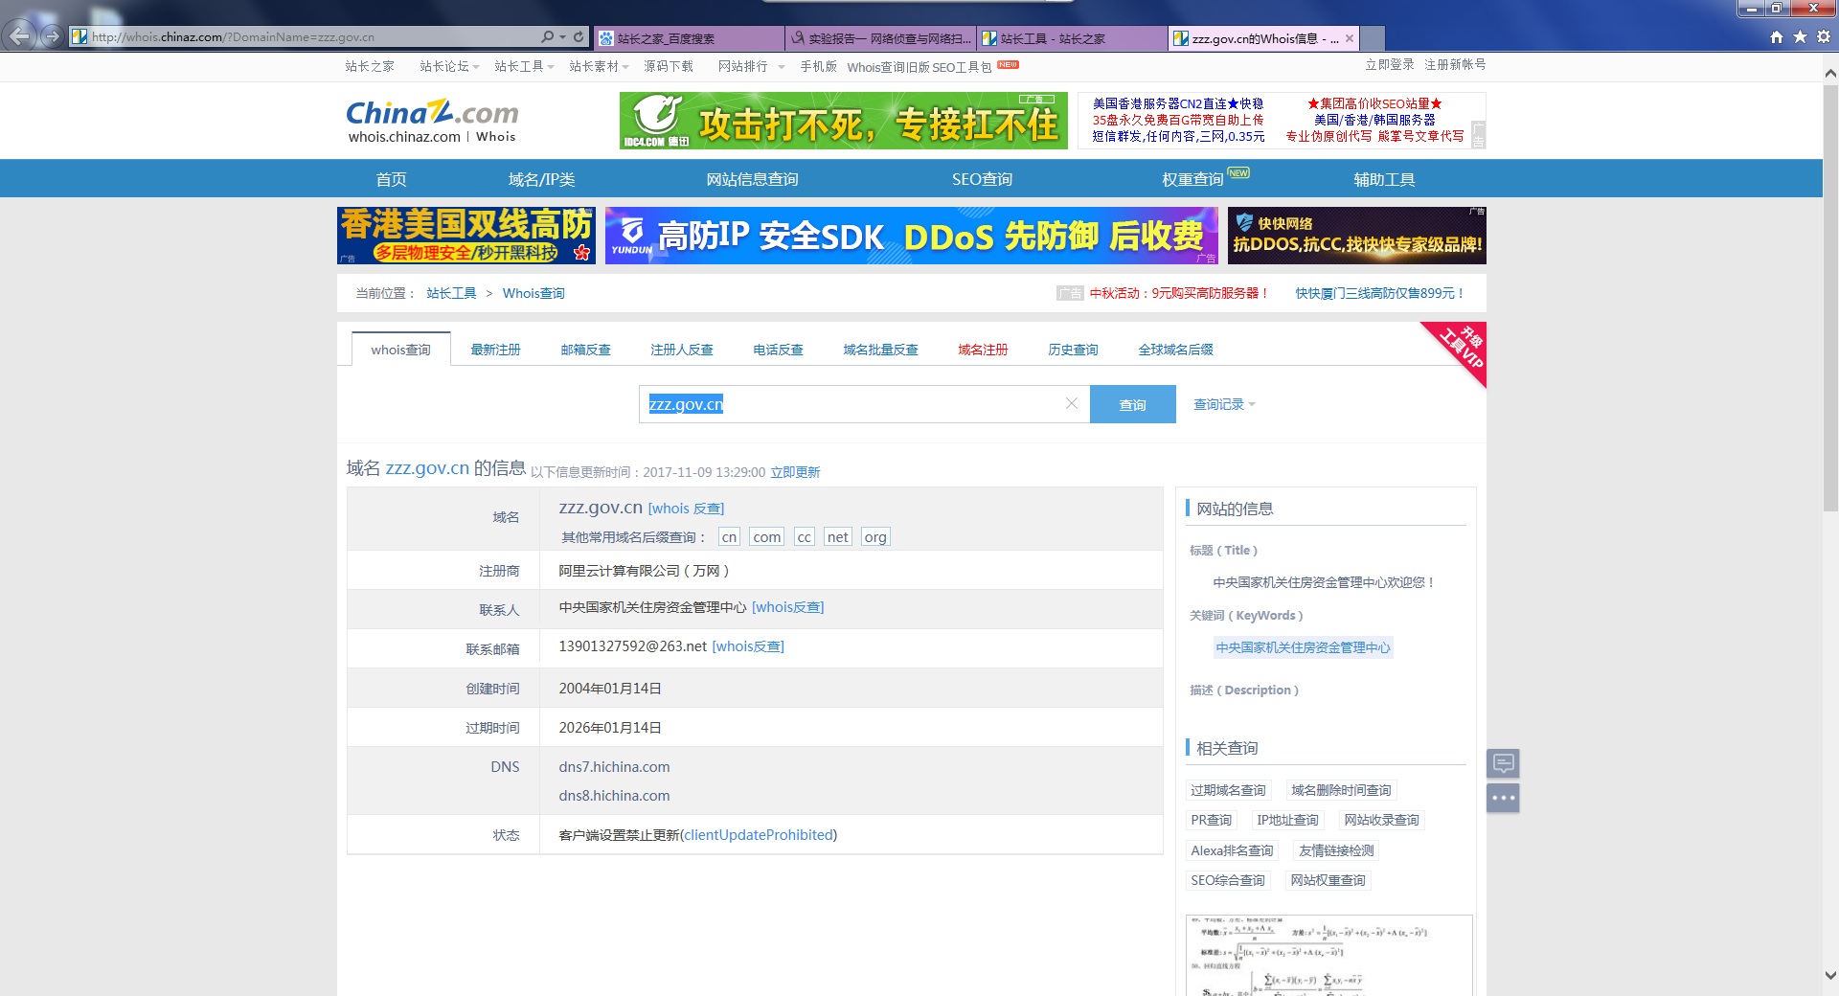Click the 立即登录 link
This screenshot has height=996, width=1839.
click(1390, 64)
